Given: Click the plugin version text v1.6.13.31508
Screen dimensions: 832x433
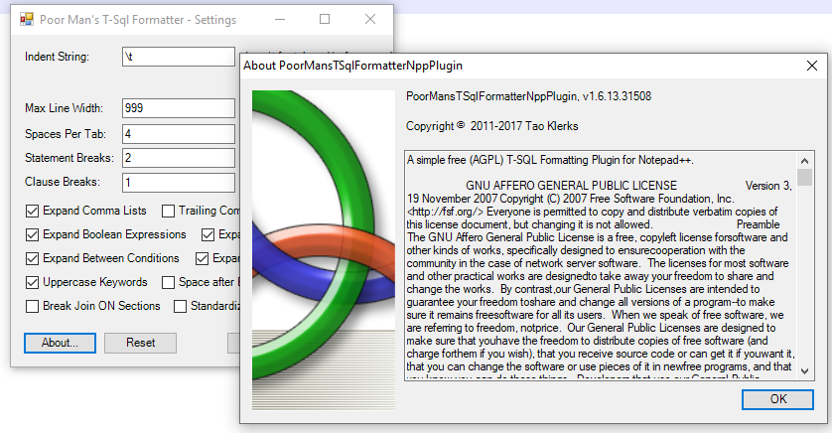Looking at the screenshot, I should pyautogui.click(x=617, y=96).
